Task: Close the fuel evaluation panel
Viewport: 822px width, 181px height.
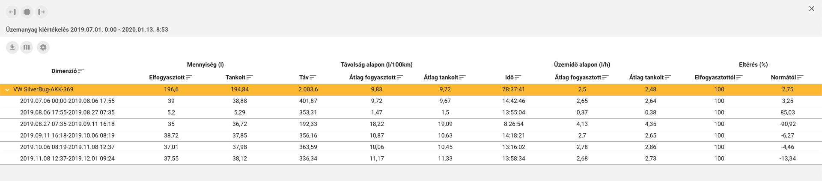Action: click(x=811, y=9)
